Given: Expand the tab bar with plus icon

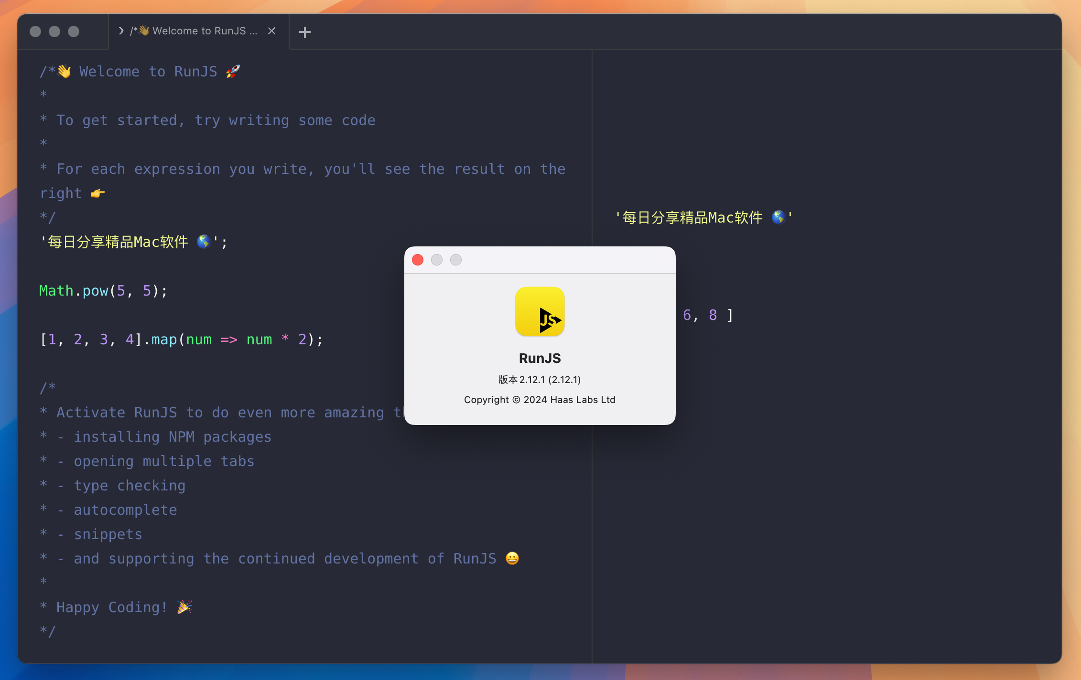Looking at the screenshot, I should coord(305,32).
